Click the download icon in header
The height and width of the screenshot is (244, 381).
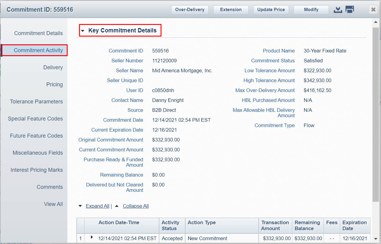coord(338,10)
